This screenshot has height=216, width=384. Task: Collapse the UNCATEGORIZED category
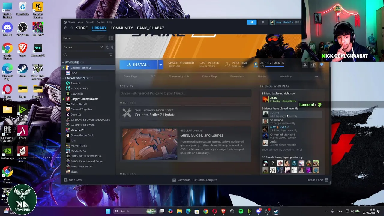pyautogui.click(x=63, y=78)
